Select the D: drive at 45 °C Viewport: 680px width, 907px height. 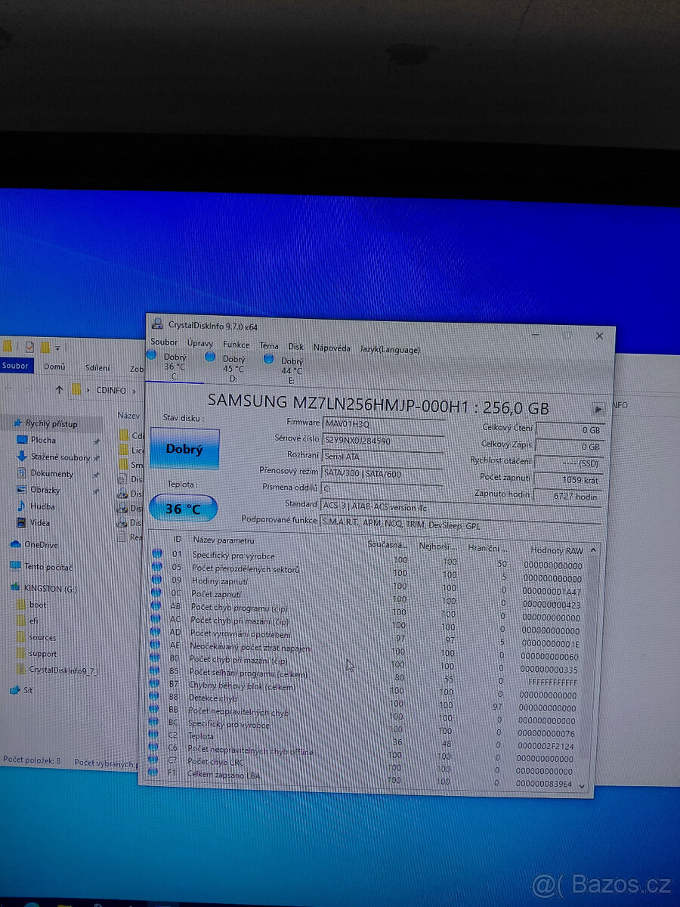(210, 357)
